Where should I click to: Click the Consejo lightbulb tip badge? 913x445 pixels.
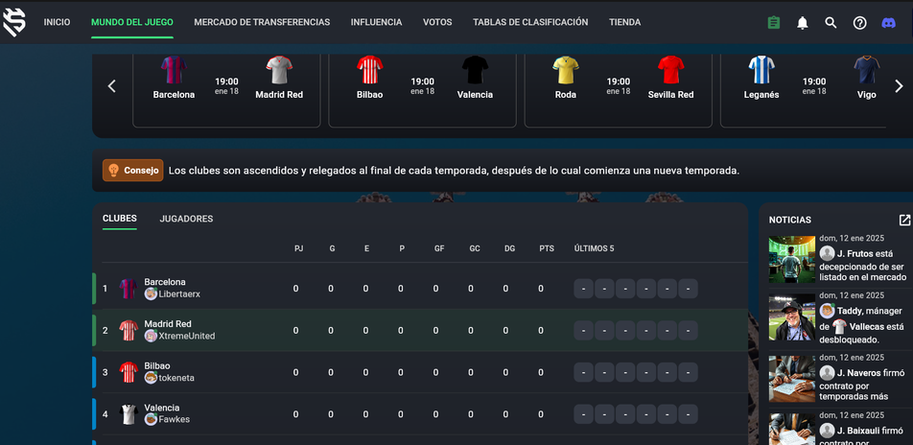point(132,170)
